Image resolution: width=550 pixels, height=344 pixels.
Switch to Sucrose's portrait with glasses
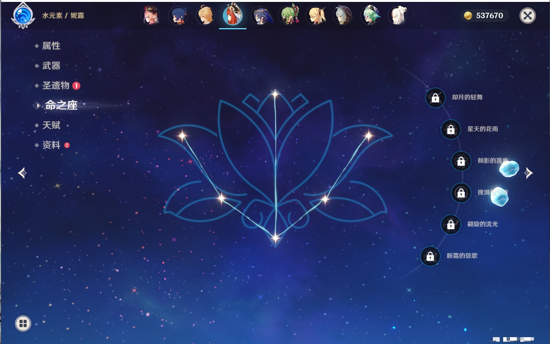coord(370,15)
